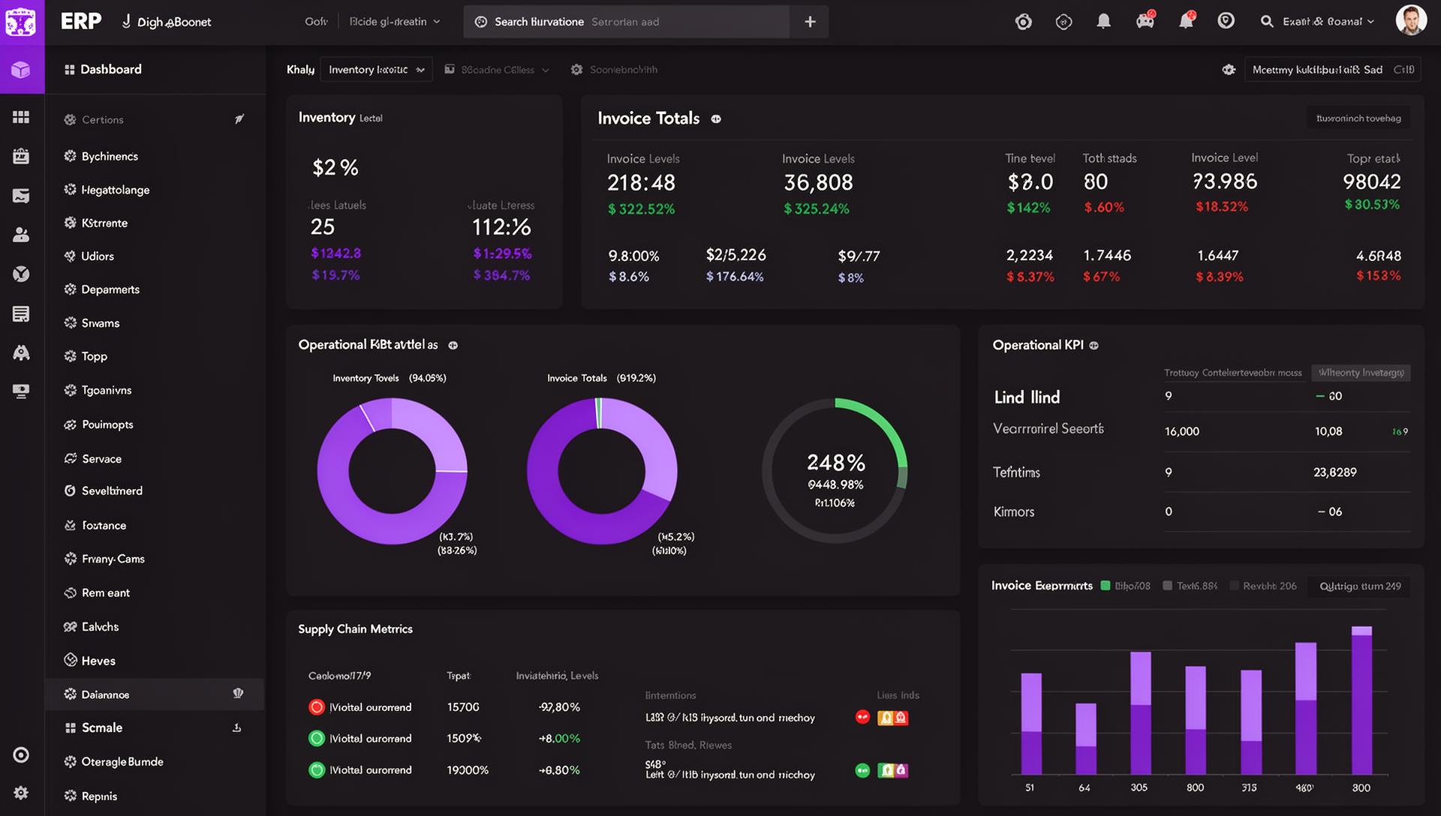The height and width of the screenshot is (816, 1441).
Task: Click the plus button next to search
Action: point(810,22)
